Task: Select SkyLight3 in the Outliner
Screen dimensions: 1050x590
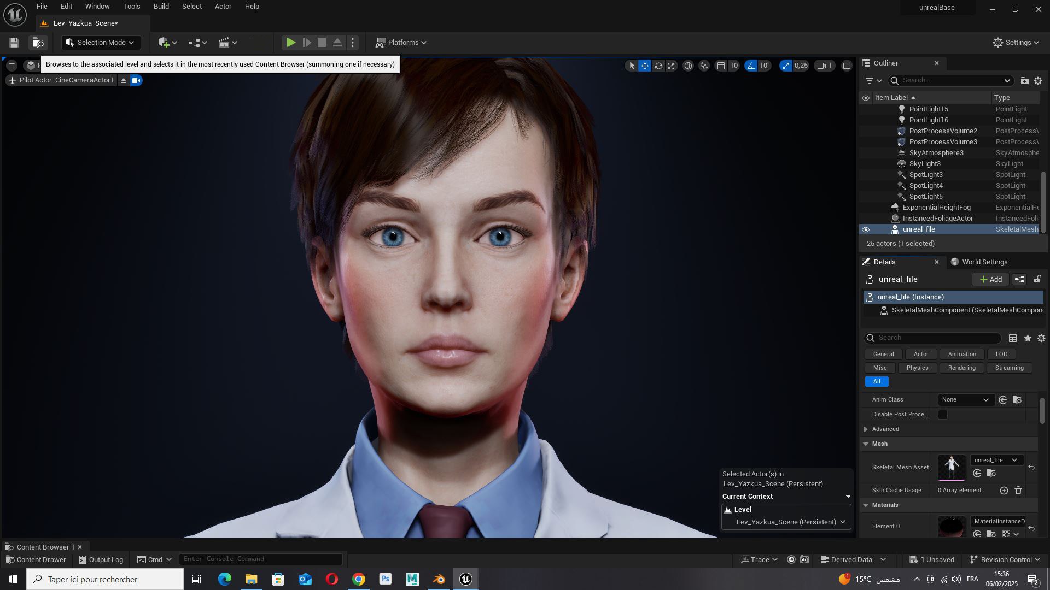Action: 925,164
